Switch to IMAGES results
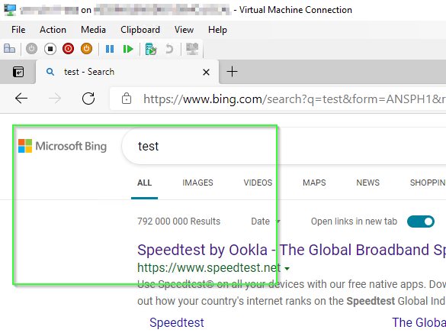 point(197,183)
